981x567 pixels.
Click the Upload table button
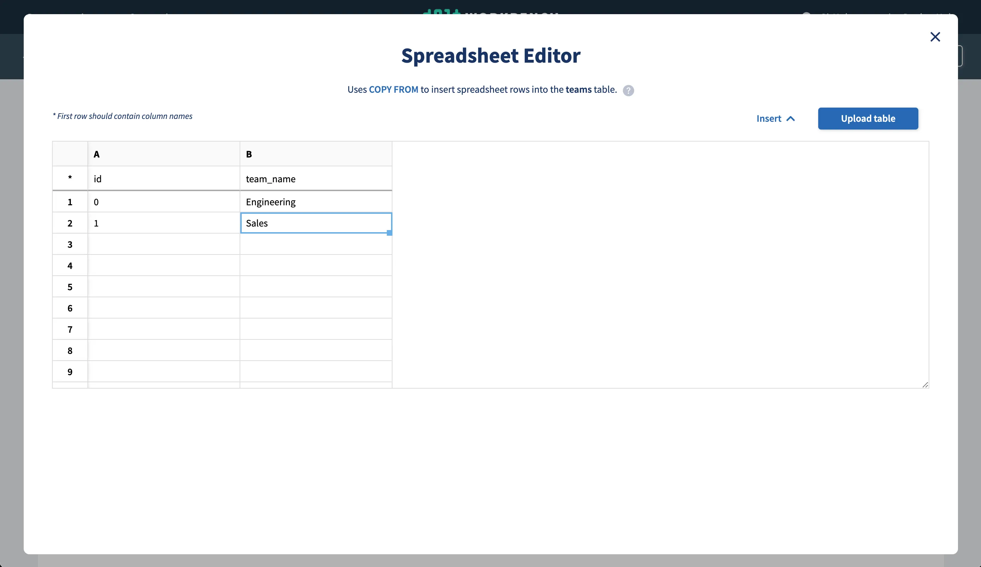point(868,118)
